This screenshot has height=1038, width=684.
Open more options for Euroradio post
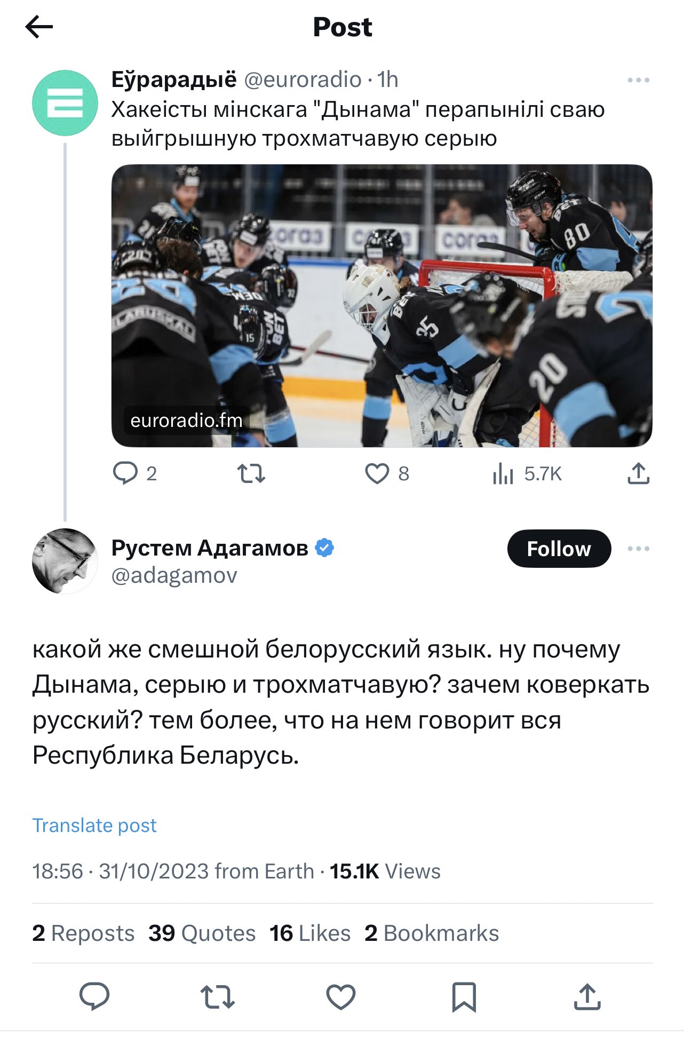pyautogui.click(x=638, y=80)
